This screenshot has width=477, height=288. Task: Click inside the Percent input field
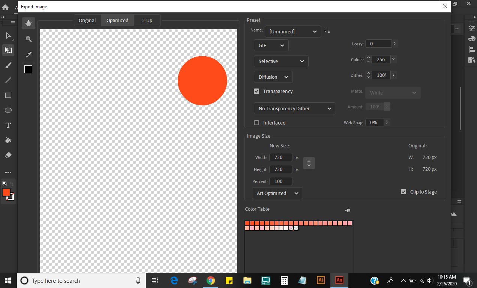281,181
